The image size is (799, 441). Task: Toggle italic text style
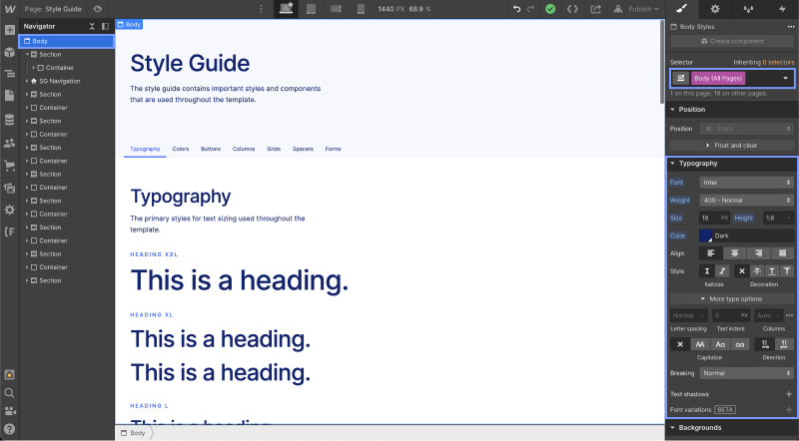point(722,271)
